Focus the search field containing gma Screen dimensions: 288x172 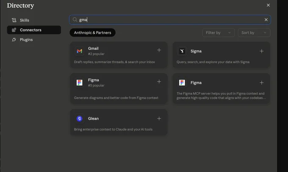[170, 19]
